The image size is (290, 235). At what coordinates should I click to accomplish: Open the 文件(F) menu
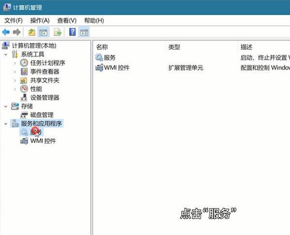(14, 20)
